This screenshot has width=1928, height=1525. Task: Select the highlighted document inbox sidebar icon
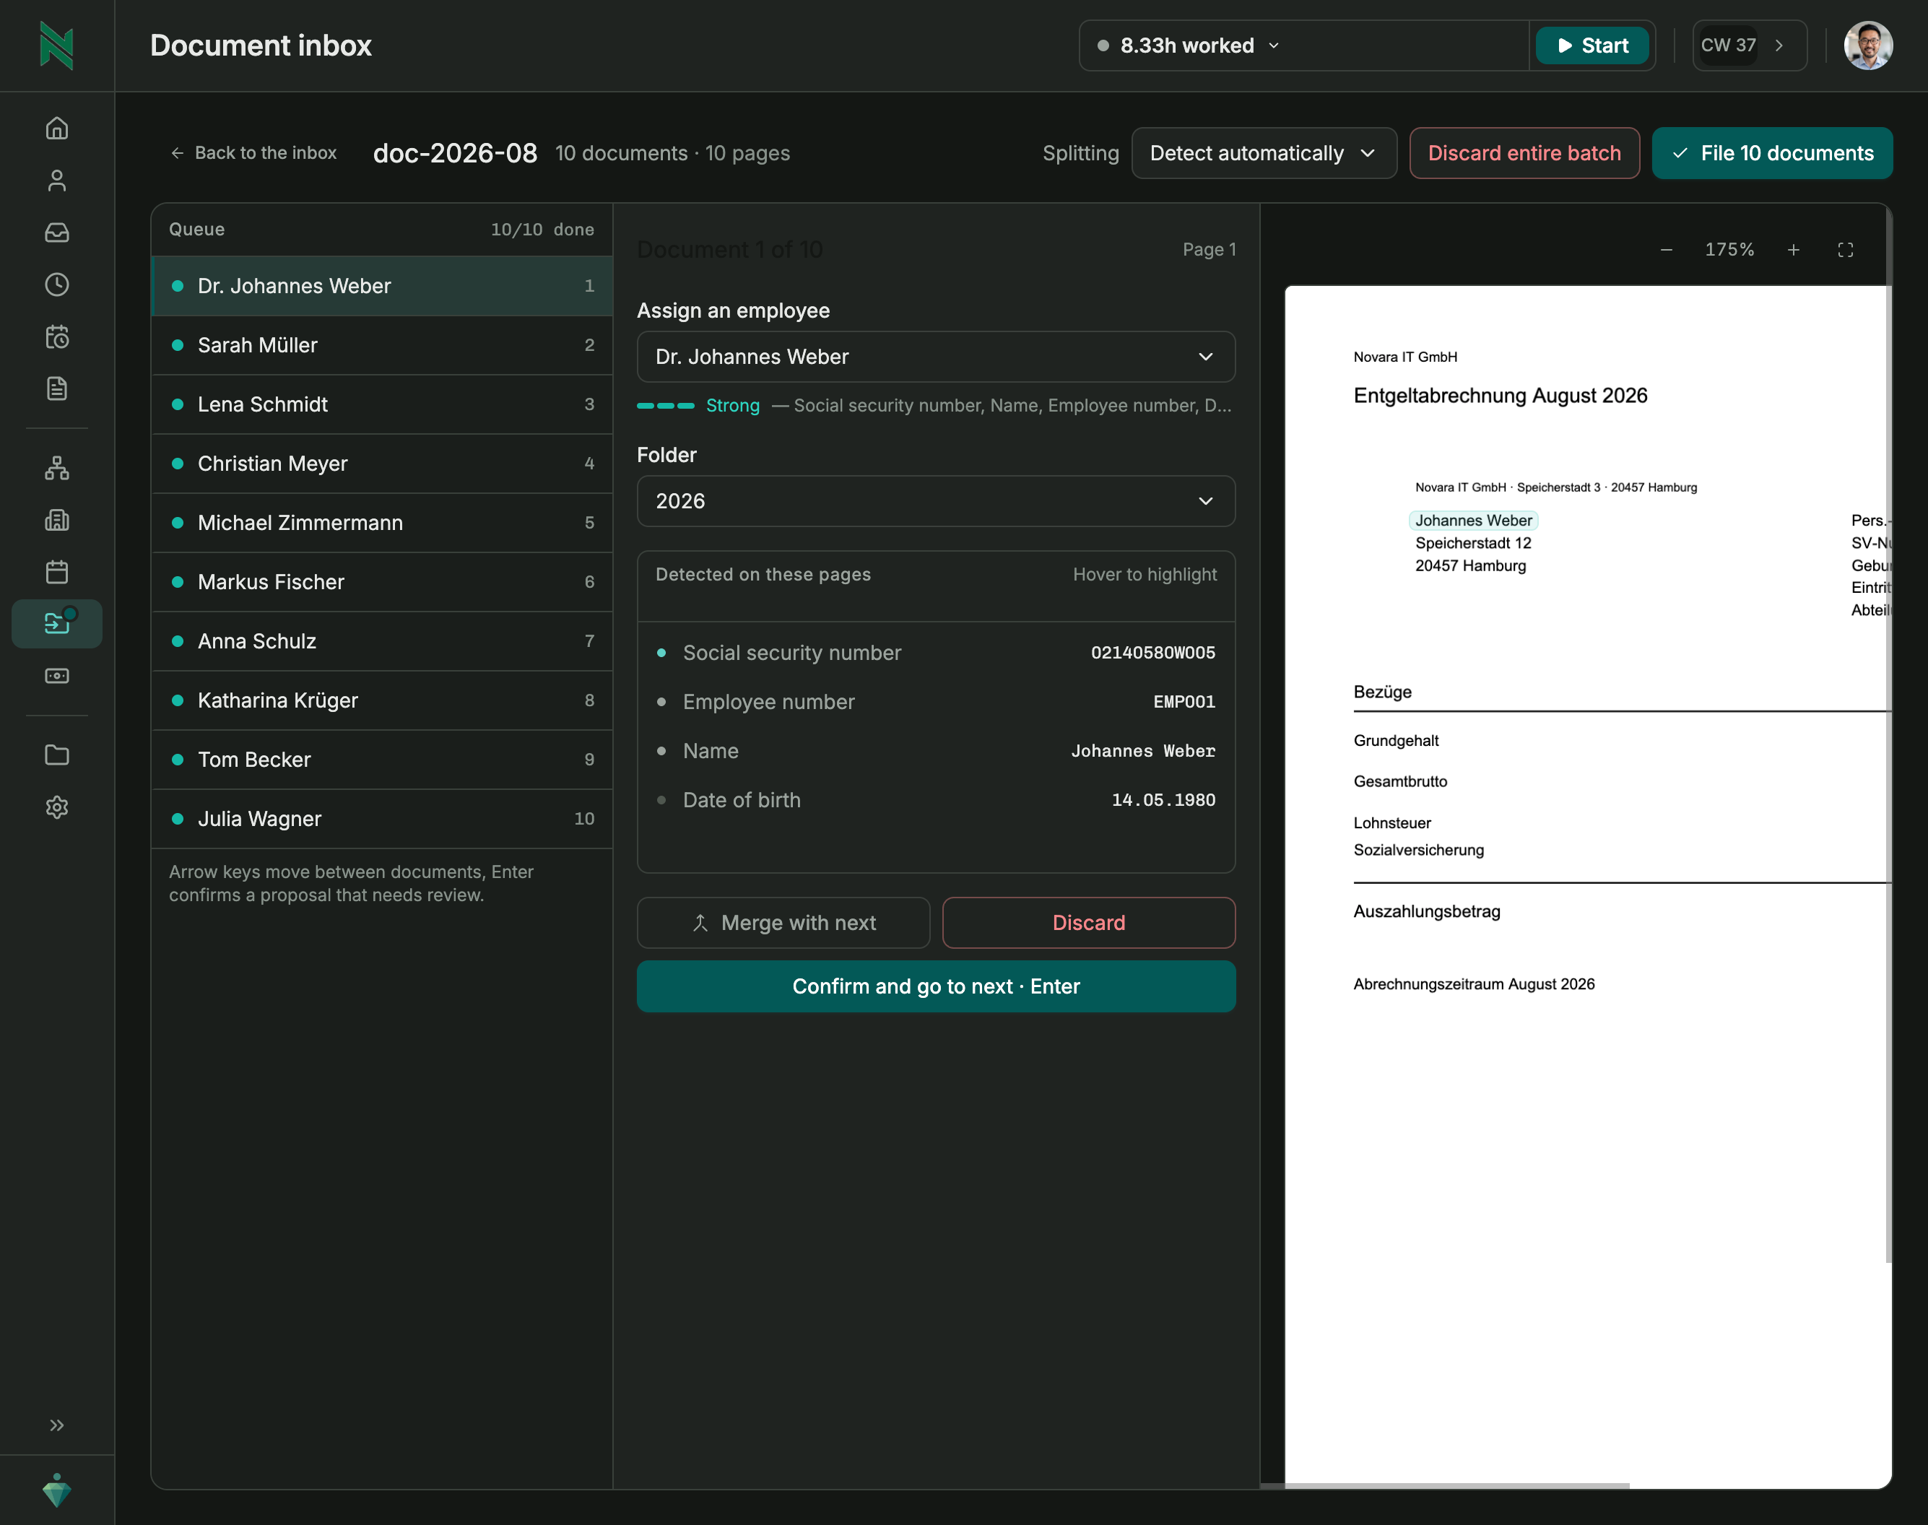[56, 623]
